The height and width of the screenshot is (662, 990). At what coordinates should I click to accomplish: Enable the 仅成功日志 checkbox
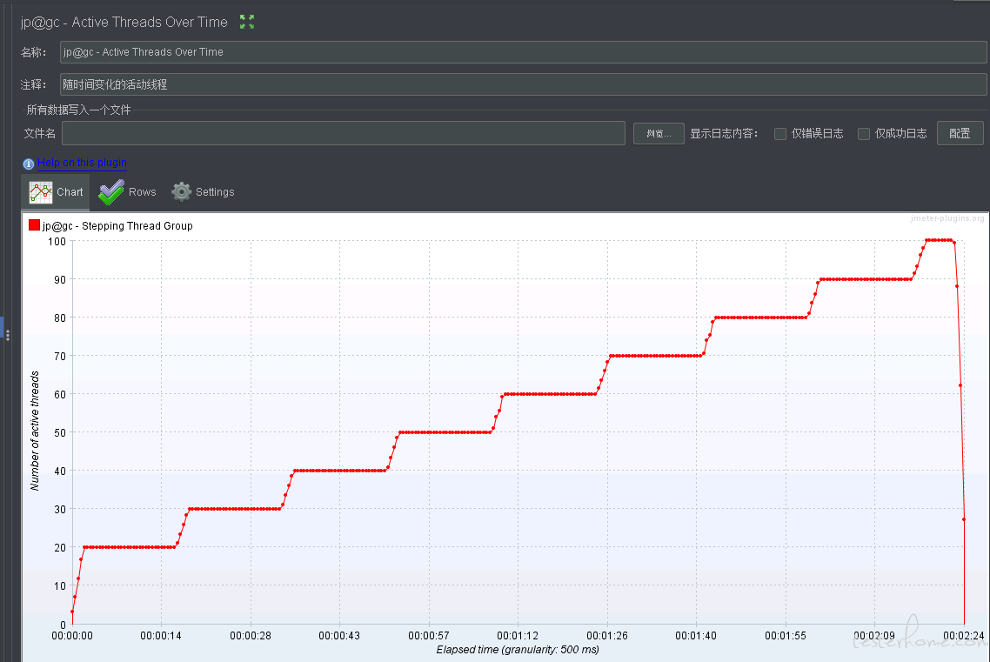point(864,134)
